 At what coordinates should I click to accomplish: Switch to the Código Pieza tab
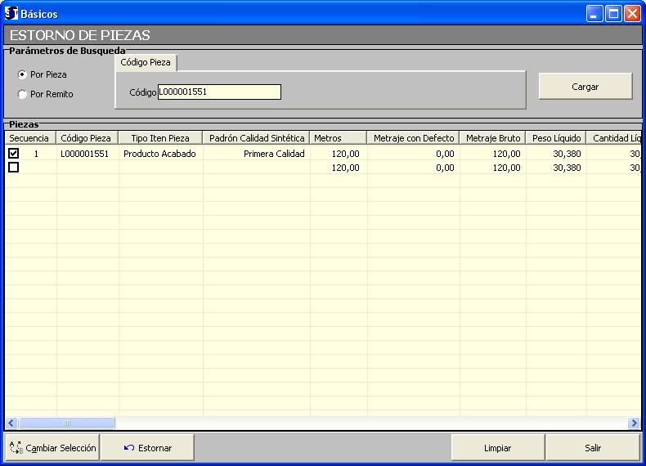point(146,62)
